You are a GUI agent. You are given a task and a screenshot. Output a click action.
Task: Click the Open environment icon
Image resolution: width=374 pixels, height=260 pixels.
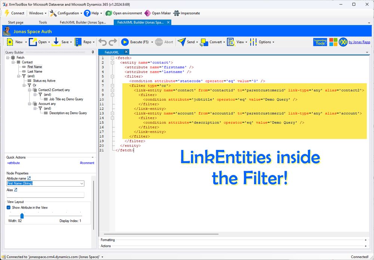pos(109,13)
